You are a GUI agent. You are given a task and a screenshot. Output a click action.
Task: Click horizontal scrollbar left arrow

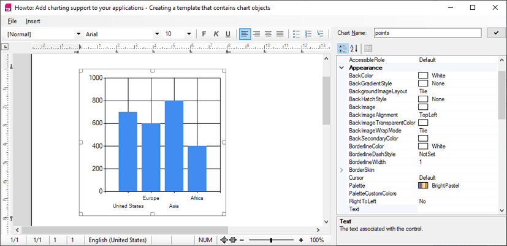[17, 230]
